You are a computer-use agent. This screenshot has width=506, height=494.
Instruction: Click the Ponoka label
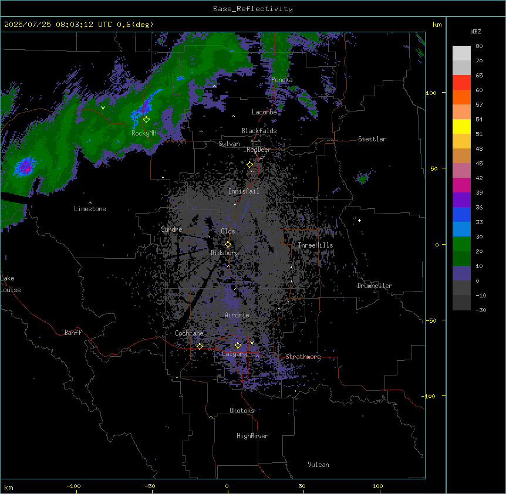[282, 80]
